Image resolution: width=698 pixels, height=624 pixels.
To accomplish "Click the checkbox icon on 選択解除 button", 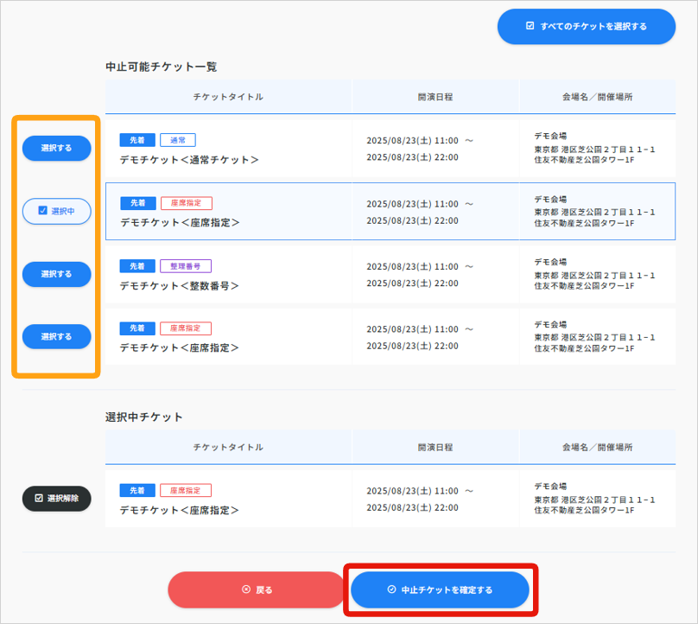I will click(x=39, y=499).
